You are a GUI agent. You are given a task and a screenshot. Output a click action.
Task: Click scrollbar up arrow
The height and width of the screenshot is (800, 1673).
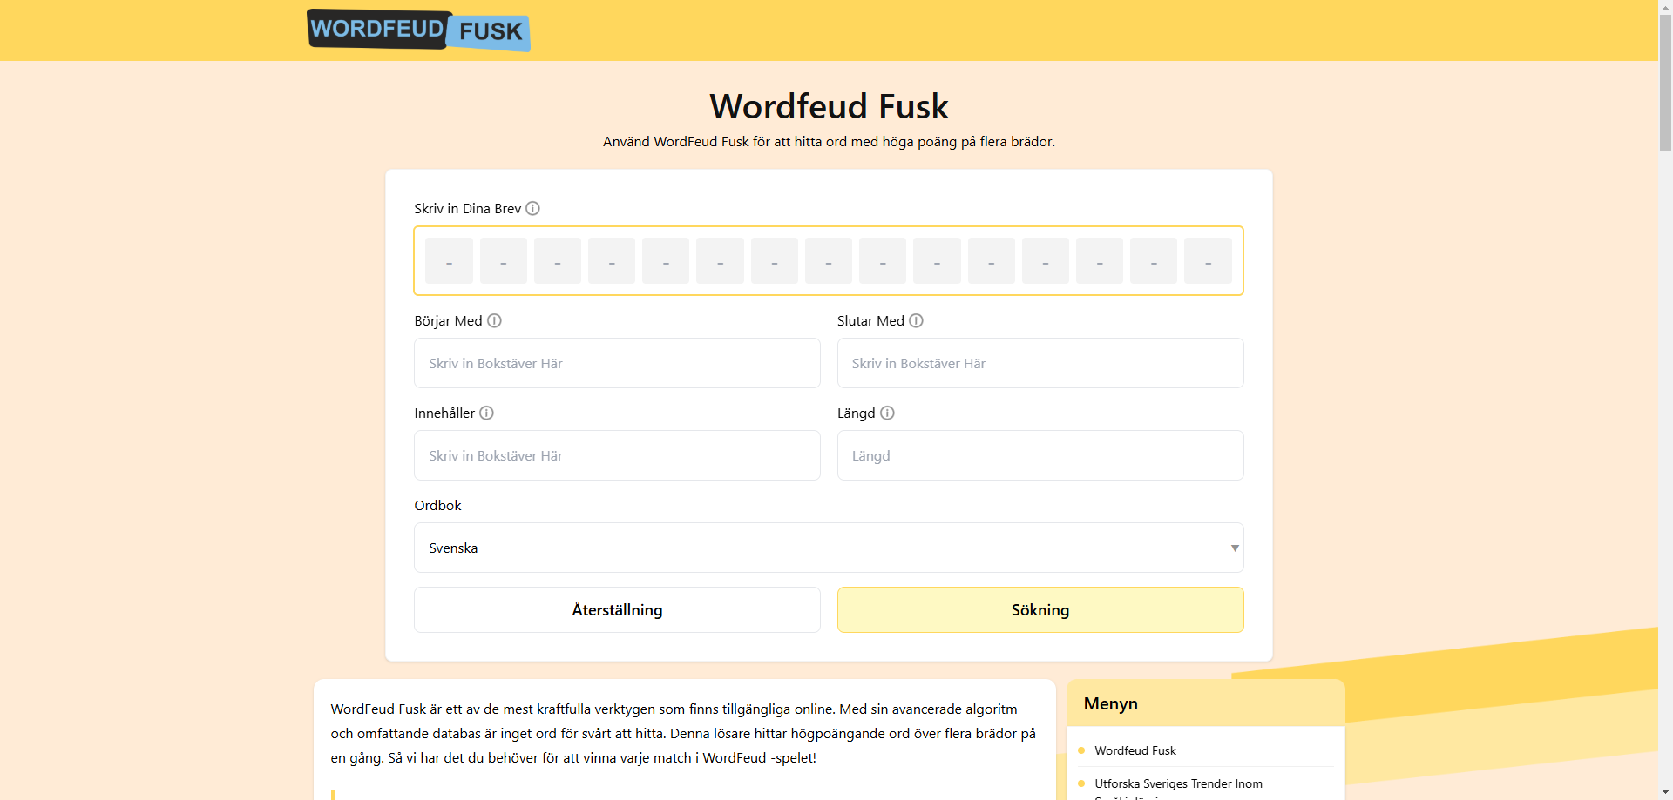pos(1665,6)
